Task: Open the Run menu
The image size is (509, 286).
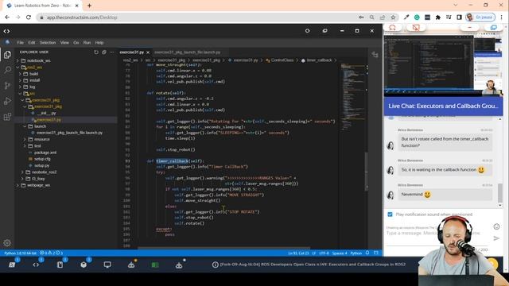Action: pos(87,42)
